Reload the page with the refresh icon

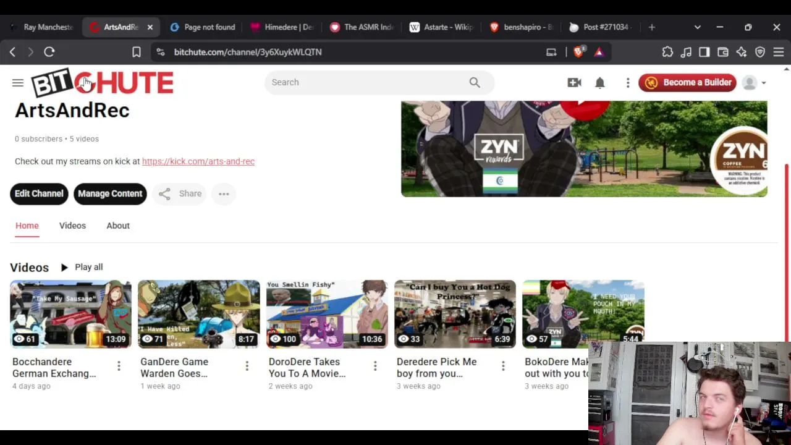point(49,52)
